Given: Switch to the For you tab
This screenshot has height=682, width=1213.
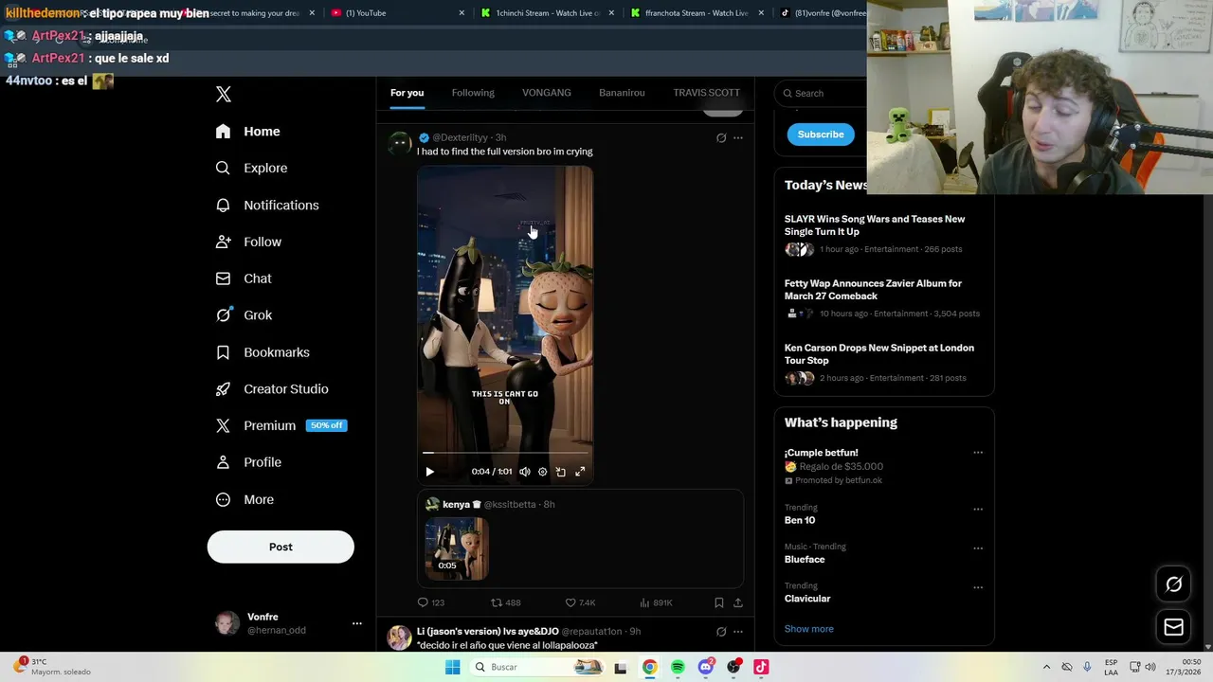Looking at the screenshot, I should [x=407, y=93].
